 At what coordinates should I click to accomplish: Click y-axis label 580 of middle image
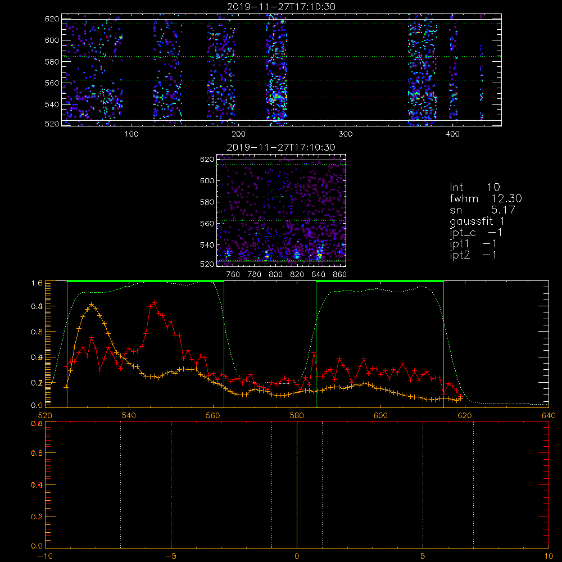pos(207,202)
